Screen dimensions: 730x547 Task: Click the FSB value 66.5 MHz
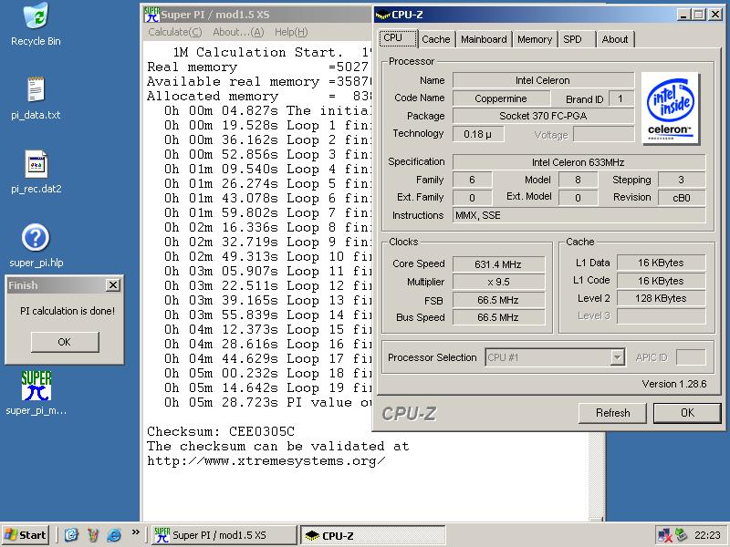coord(498,300)
